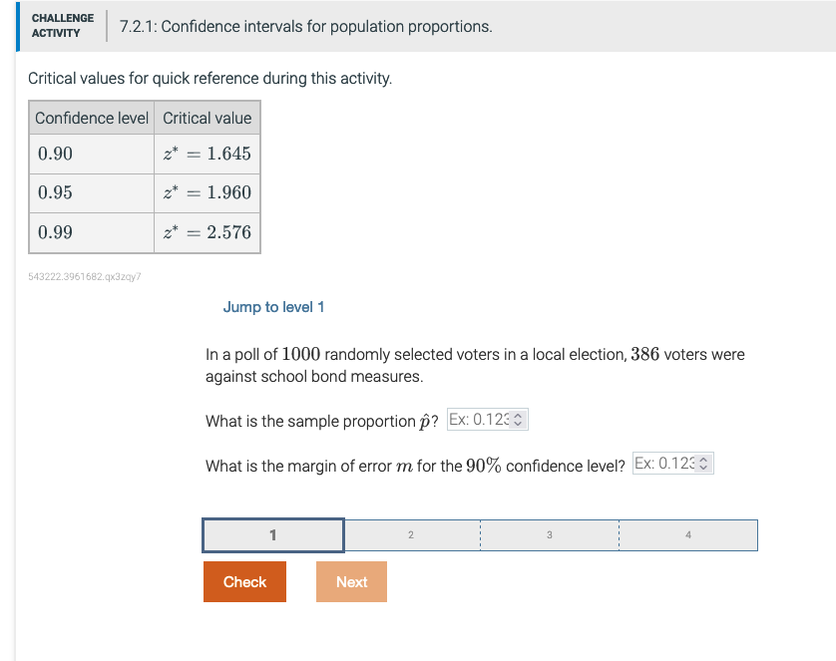
Task: Click the number 1000 in the poll question
Action: 300,354
